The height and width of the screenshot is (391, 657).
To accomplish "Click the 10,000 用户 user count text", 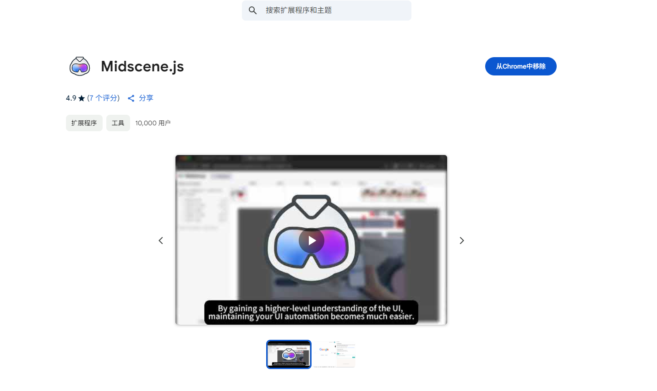I will pyautogui.click(x=153, y=123).
